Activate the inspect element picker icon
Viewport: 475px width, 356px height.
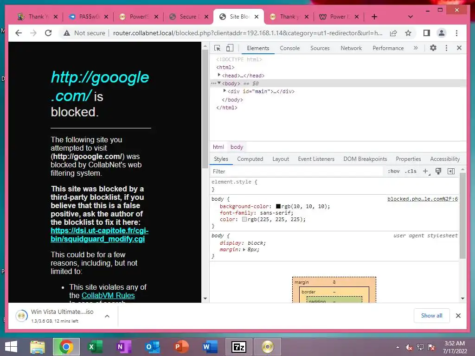click(217, 48)
